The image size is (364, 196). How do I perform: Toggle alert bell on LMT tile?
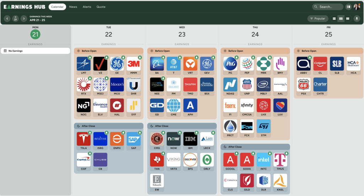tap(90, 57)
